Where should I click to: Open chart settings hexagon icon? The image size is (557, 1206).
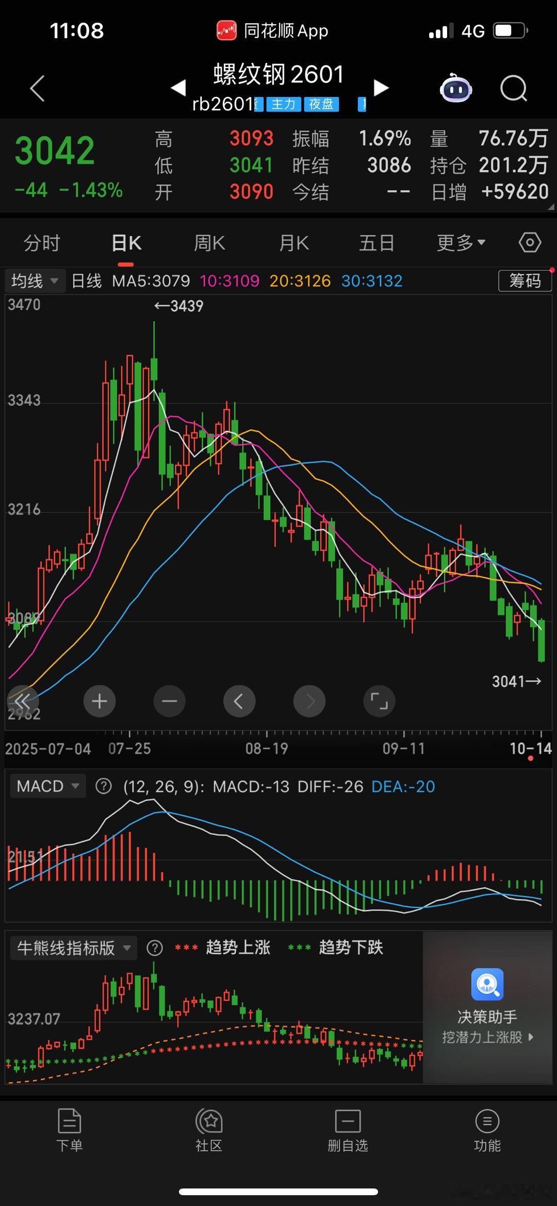(530, 242)
